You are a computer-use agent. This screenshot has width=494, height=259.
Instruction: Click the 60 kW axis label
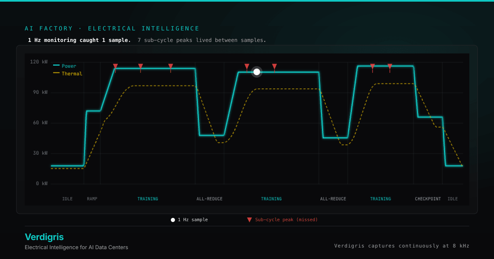click(x=40, y=123)
